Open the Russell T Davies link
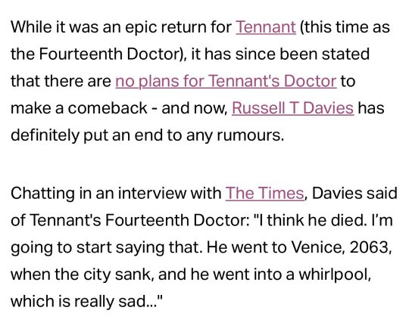The height and width of the screenshot is (329, 409). 292,108
